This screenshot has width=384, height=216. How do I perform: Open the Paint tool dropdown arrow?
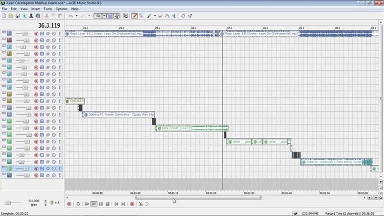155,16
